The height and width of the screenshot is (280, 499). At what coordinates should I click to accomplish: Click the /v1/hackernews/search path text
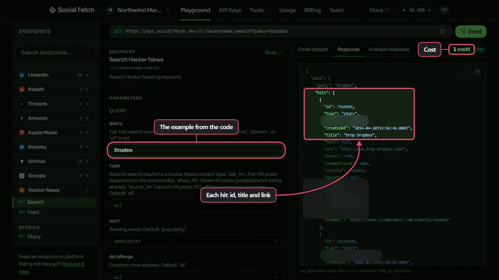coord(134,68)
